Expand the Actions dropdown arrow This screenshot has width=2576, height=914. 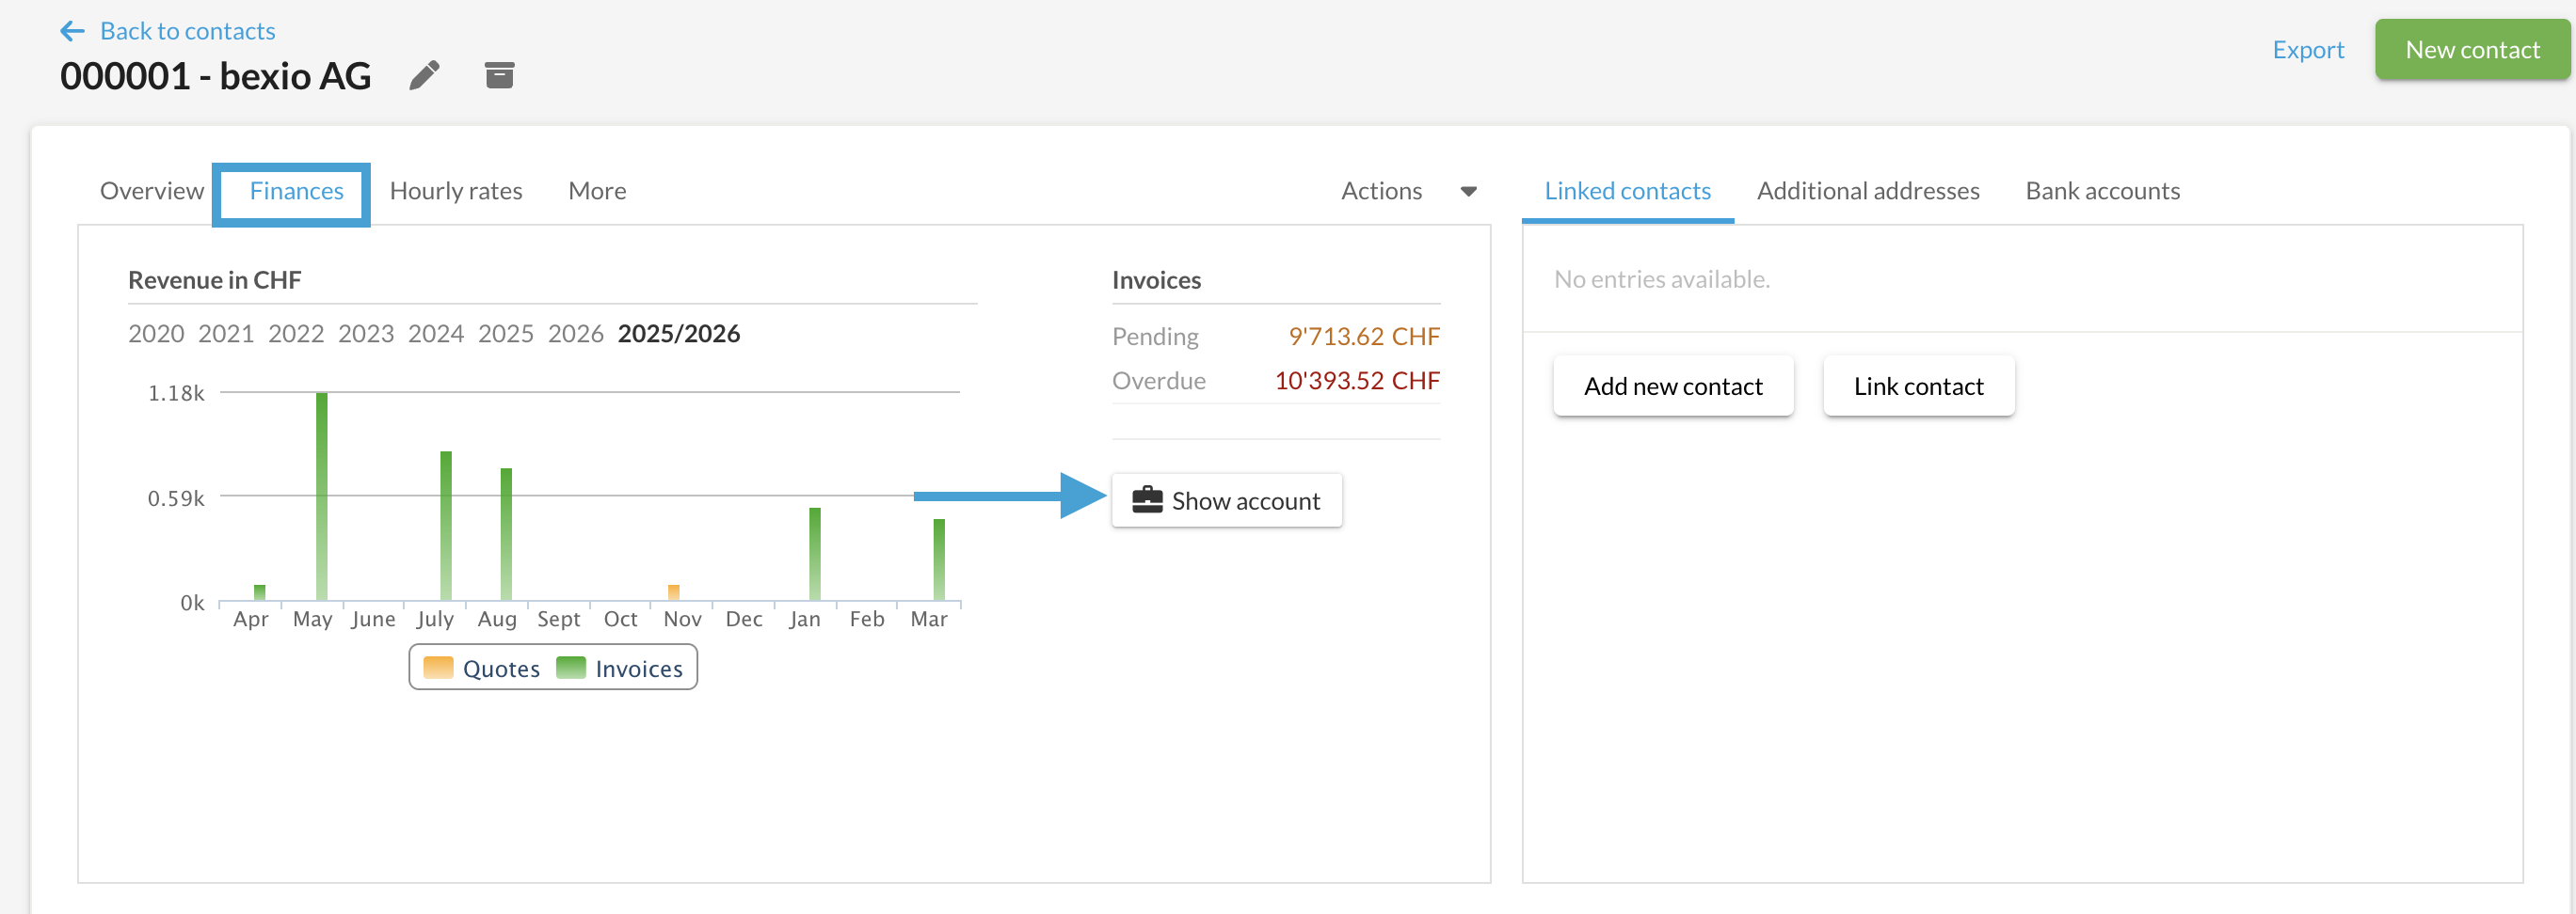(1468, 192)
